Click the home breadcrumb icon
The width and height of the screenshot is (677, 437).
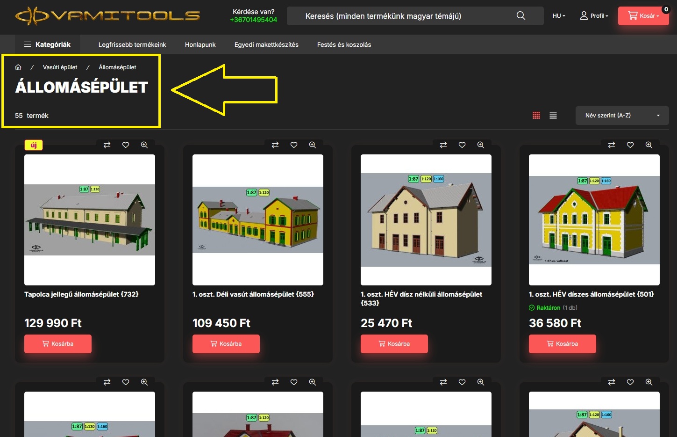tap(18, 67)
